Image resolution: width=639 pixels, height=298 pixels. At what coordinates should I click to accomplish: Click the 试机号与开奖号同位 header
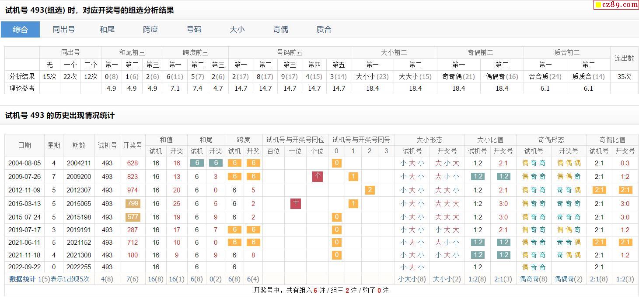(295, 140)
